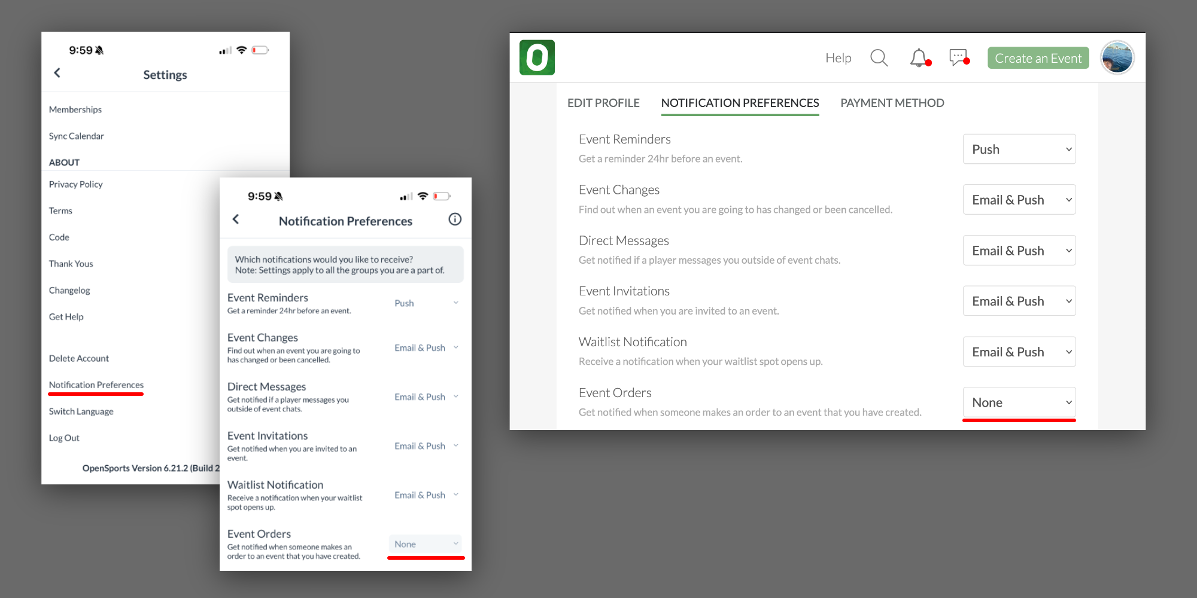Switch to the Payment Method tab
This screenshot has height=598, width=1197.
coord(892,103)
